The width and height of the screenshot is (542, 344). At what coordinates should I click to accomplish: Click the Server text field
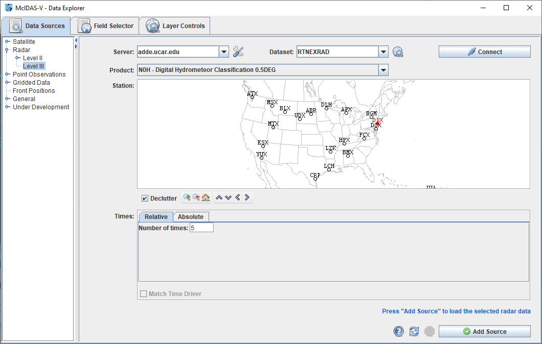pyautogui.click(x=178, y=52)
